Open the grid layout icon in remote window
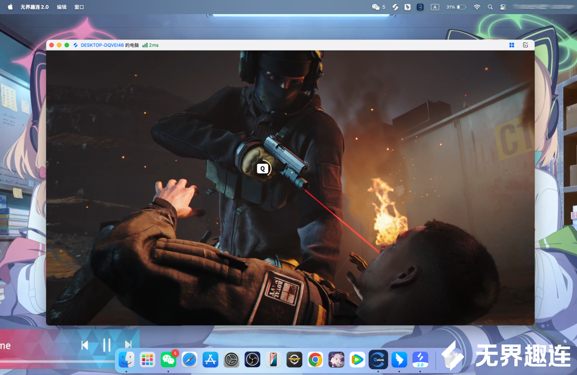 tap(512, 45)
